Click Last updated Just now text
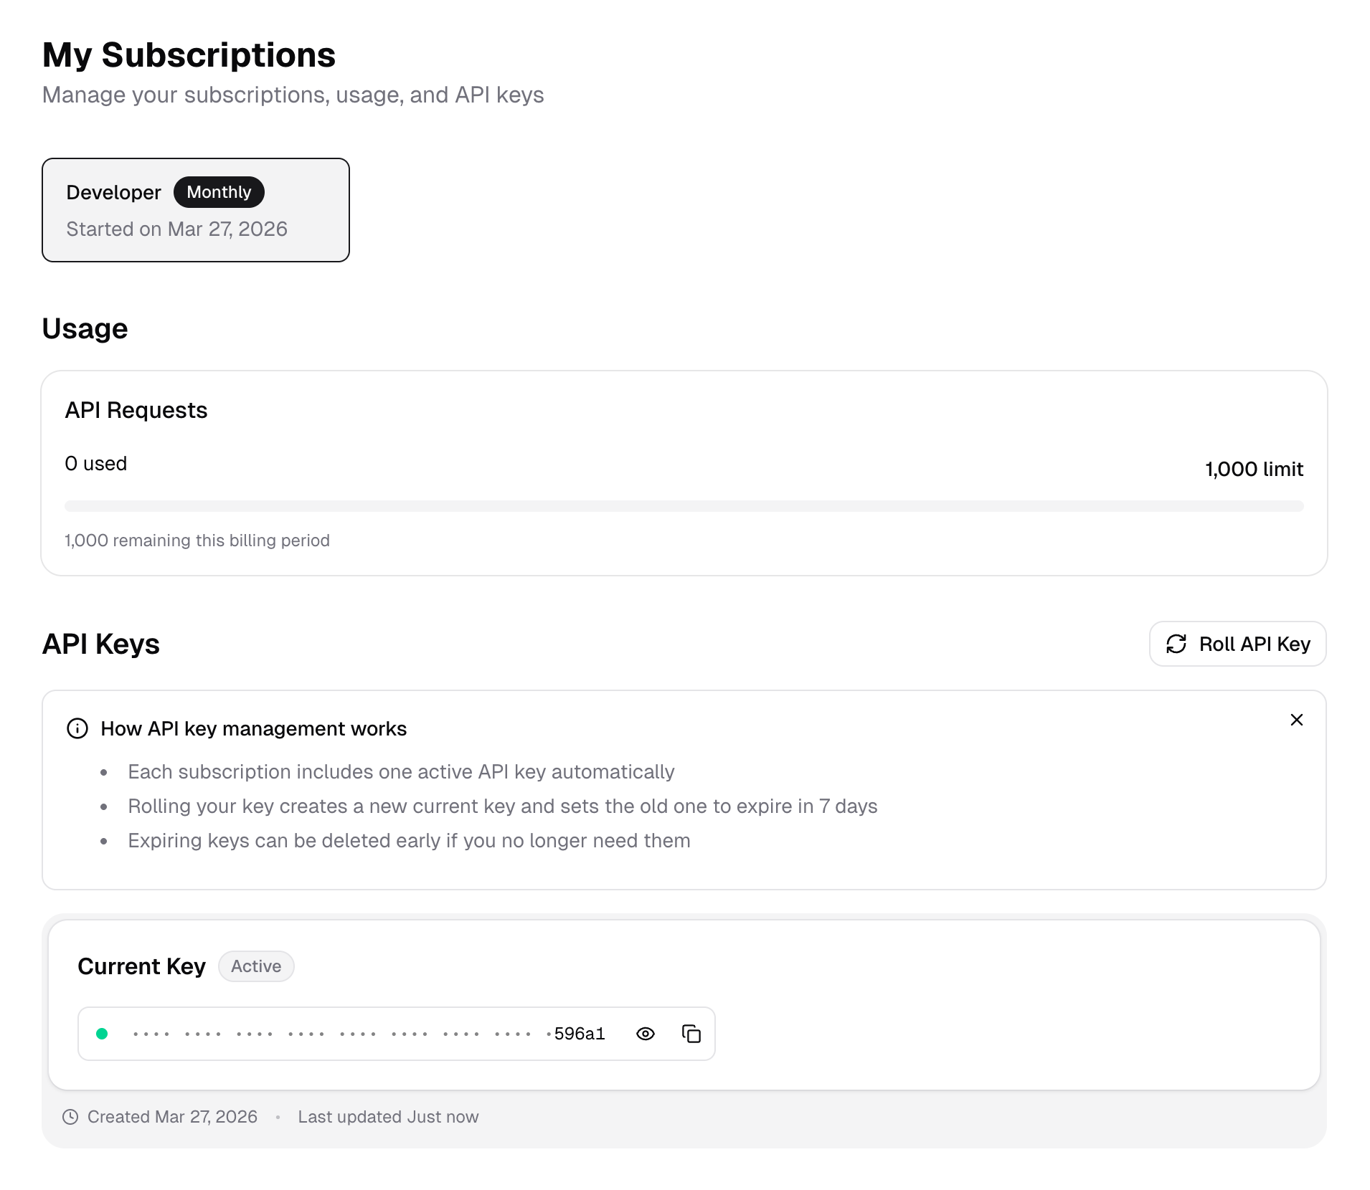The width and height of the screenshot is (1370, 1190). [x=388, y=1116]
